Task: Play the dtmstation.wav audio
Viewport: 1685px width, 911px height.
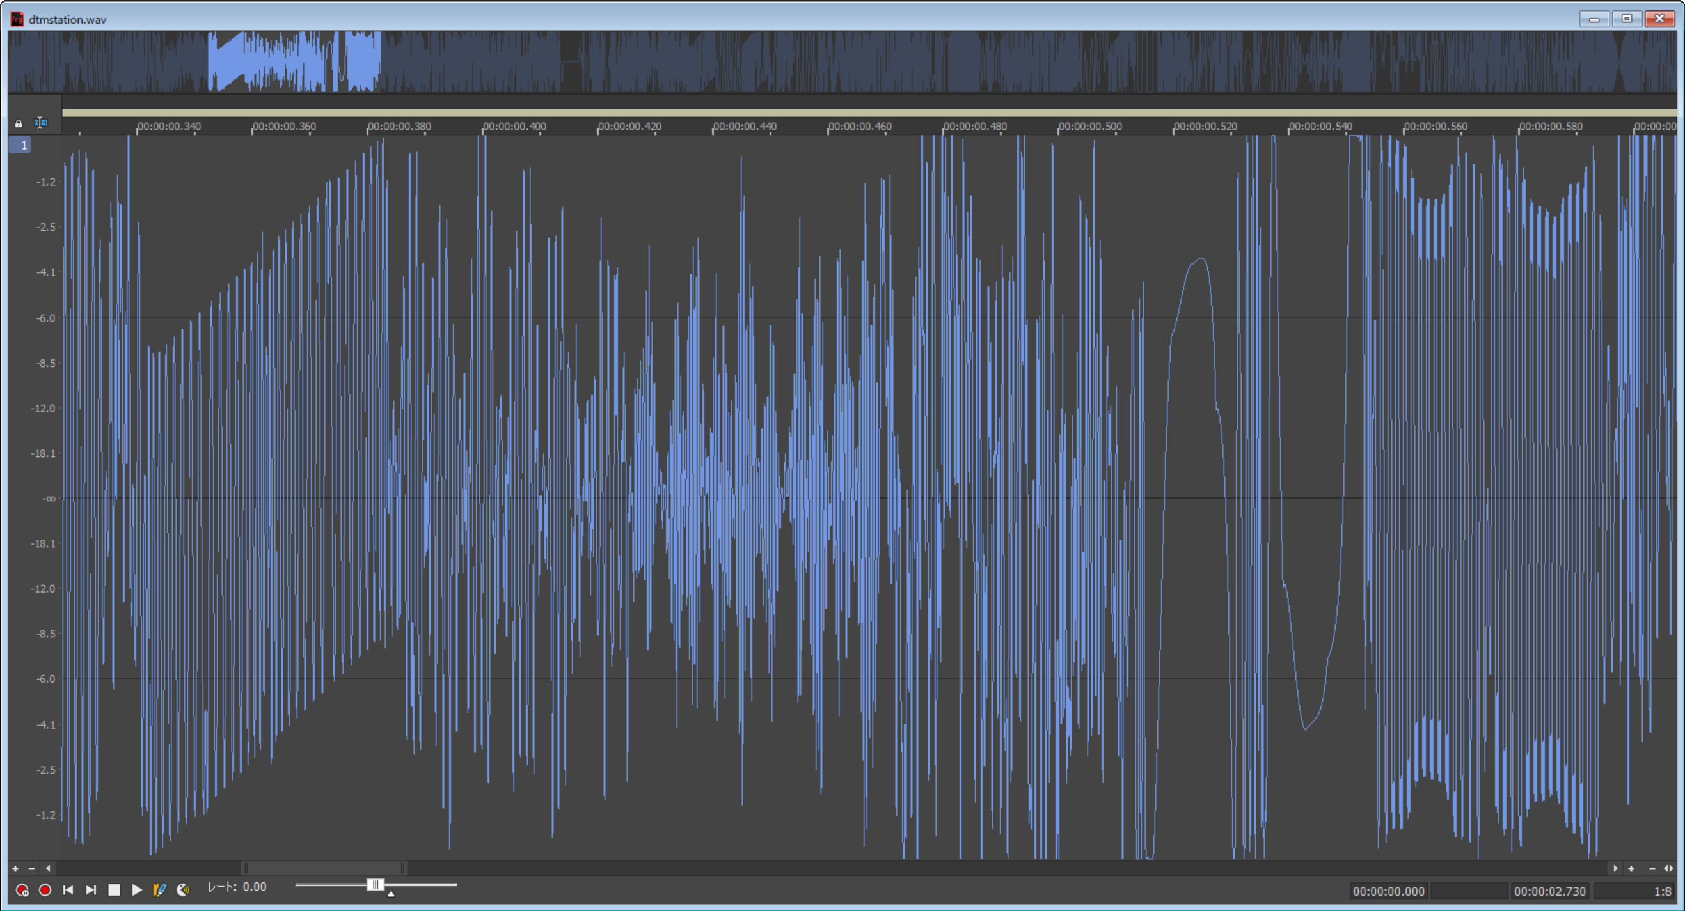Action: coord(137,890)
